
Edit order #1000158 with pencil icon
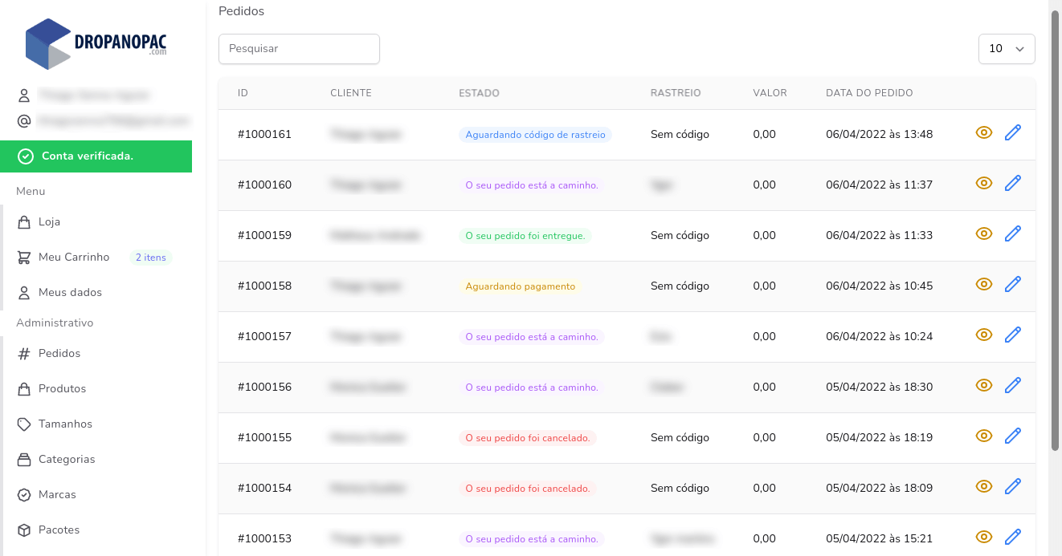tap(1013, 285)
